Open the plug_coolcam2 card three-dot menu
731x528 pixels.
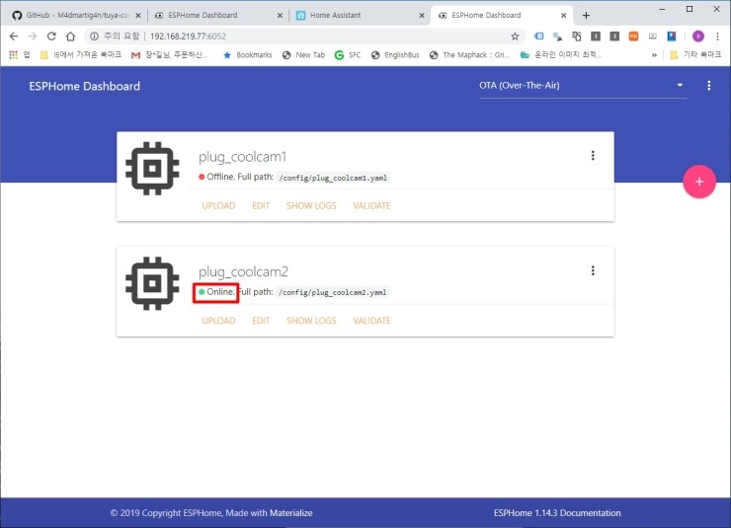[x=593, y=270]
